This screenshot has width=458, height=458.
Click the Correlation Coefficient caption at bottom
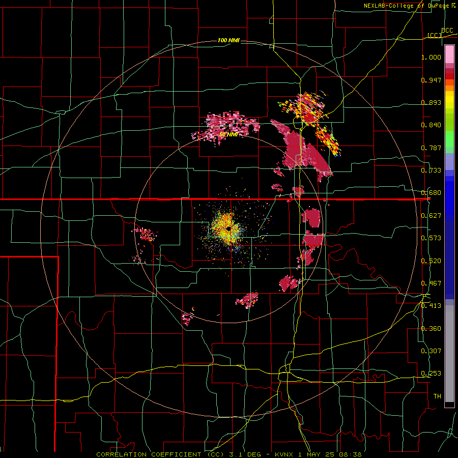click(229, 454)
